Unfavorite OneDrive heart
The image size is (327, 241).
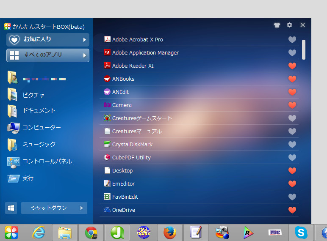coord(292,210)
